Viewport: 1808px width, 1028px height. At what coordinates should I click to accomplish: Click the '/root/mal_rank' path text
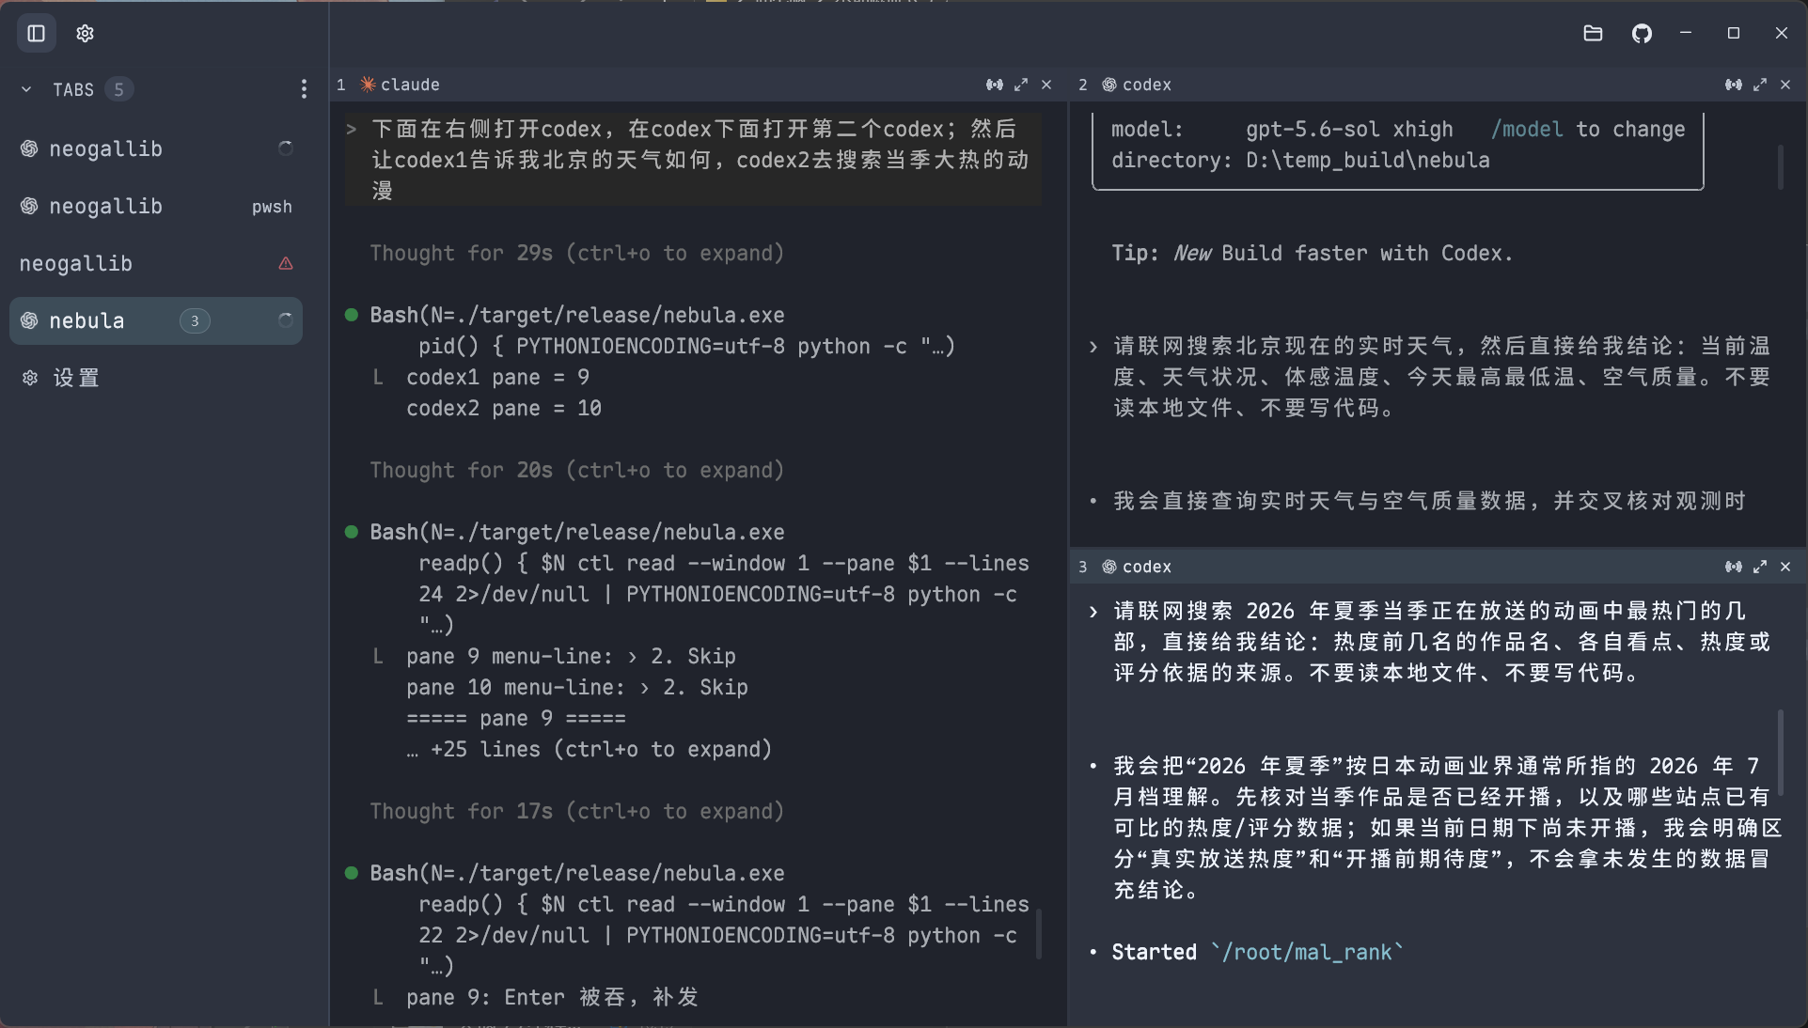[x=1307, y=952]
